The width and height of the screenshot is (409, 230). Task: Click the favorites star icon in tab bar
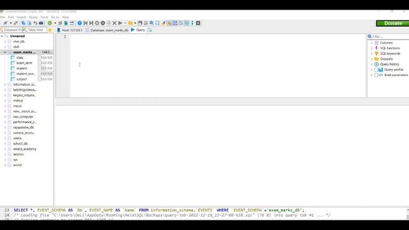click(50, 30)
